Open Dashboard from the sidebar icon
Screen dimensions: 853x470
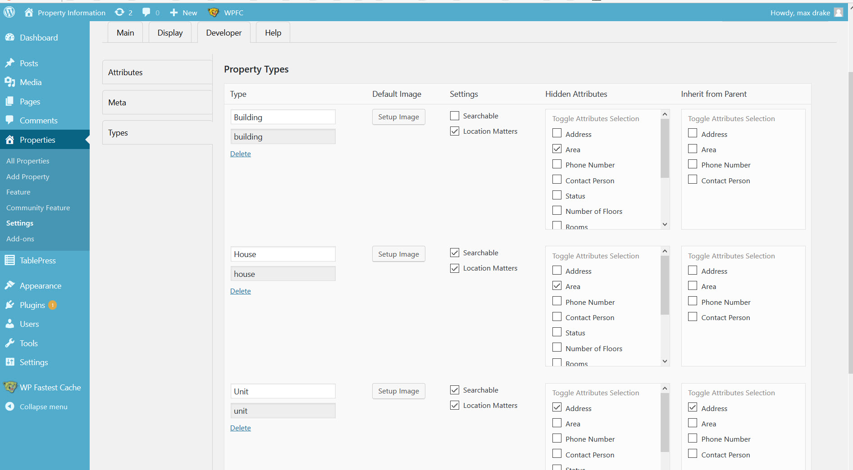coord(9,38)
